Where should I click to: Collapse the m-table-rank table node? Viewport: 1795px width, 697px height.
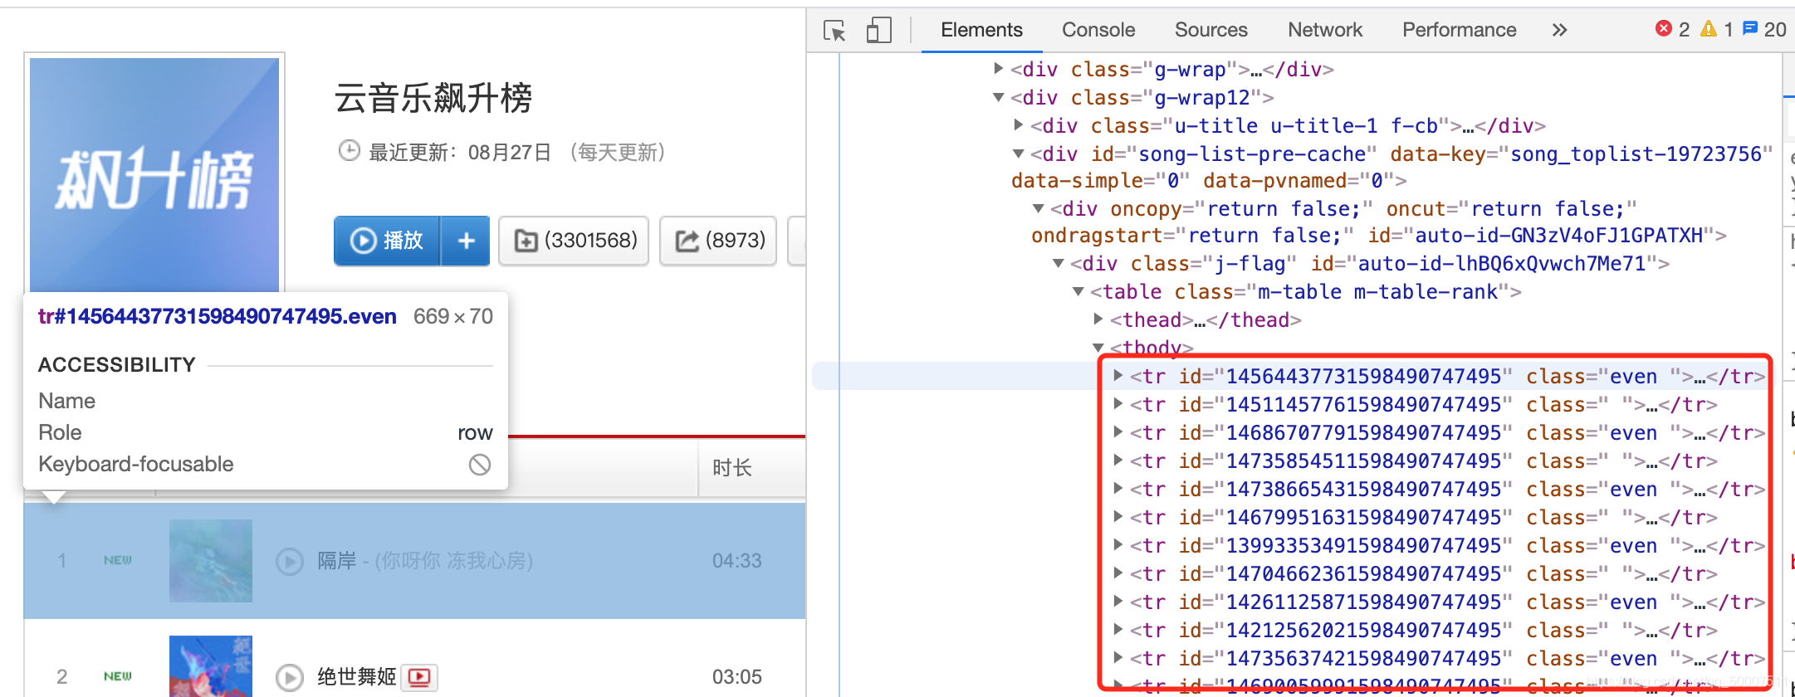click(1078, 291)
